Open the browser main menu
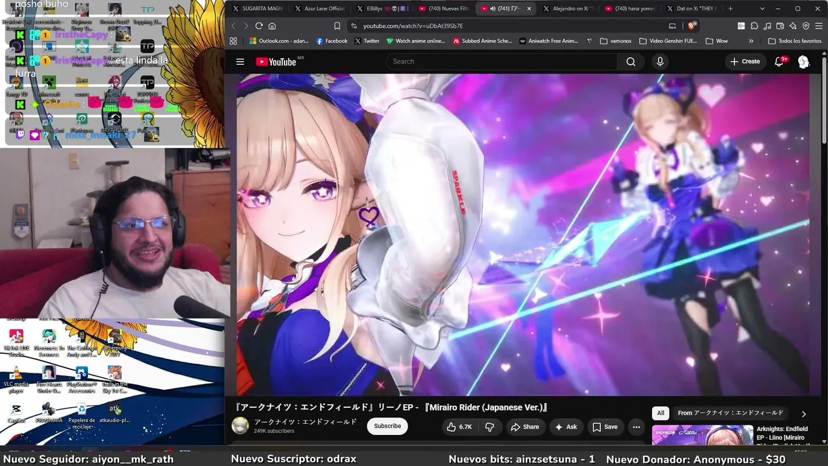The width and height of the screenshot is (828, 466). (x=820, y=26)
